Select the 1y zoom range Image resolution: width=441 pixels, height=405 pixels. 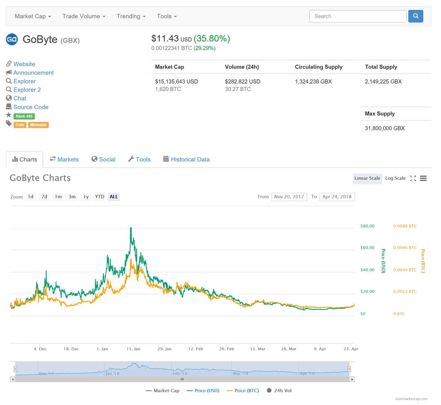click(x=86, y=197)
